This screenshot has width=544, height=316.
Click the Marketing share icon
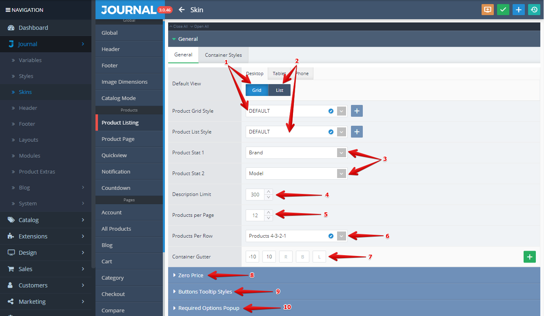coord(11,302)
